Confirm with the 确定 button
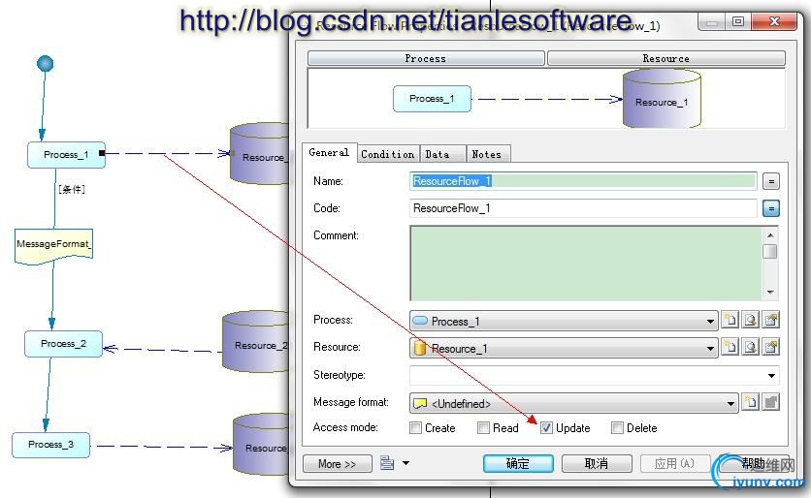Image resolution: width=811 pixels, height=498 pixels. pyautogui.click(x=518, y=463)
